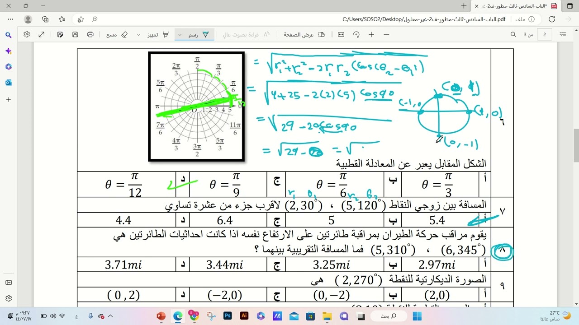Show hidden tray icons chevron

[110, 316]
